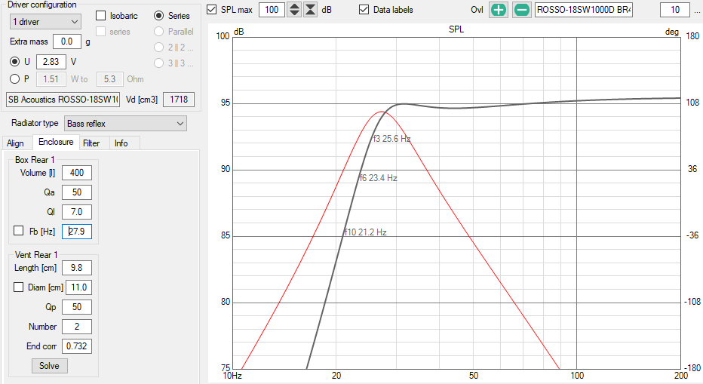Click the 100 Hz axis label

click(576, 376)
